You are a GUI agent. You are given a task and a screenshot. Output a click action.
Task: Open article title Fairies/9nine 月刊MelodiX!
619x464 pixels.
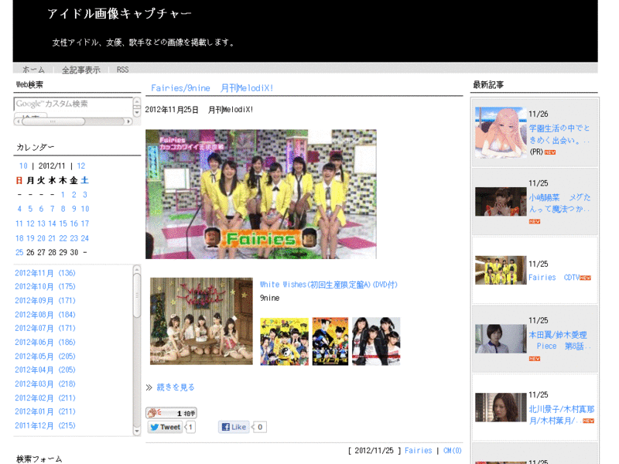point(212,88)
